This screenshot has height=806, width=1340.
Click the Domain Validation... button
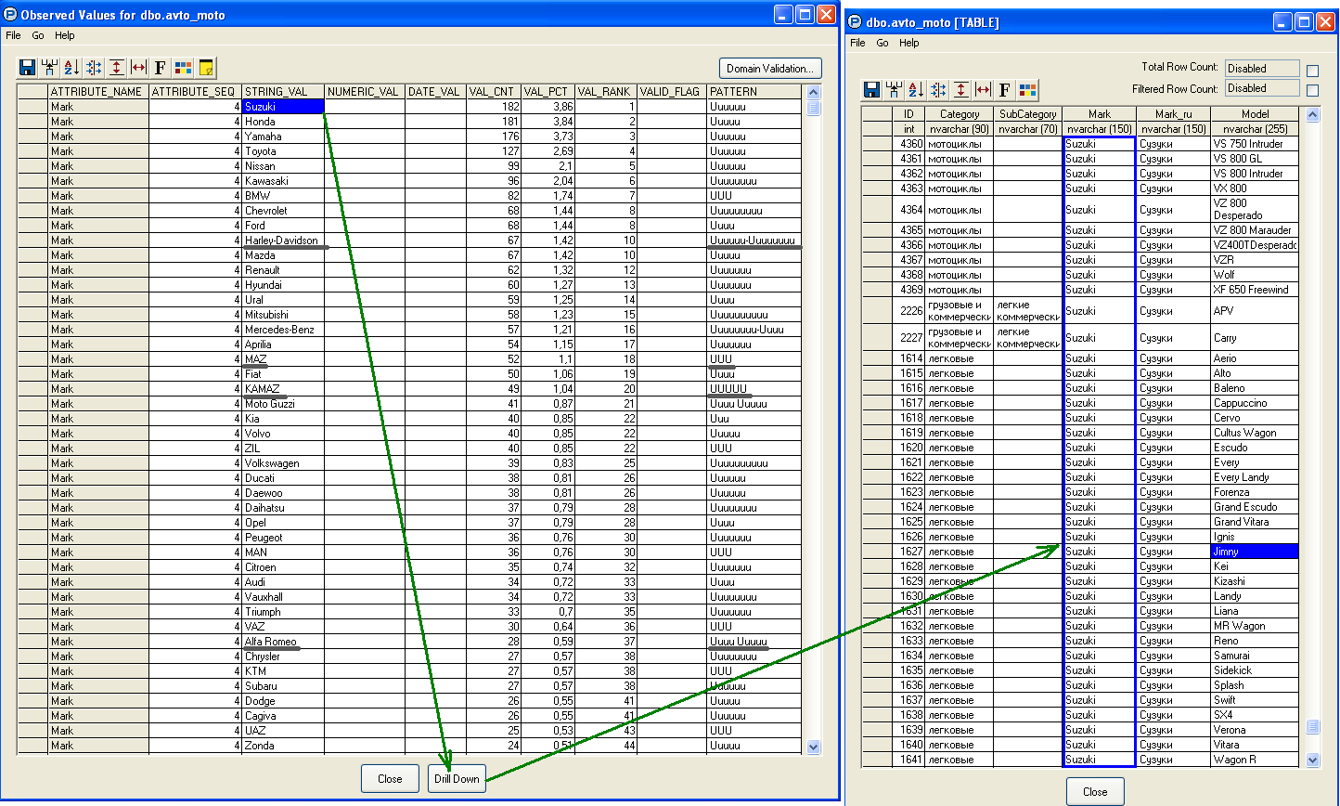pos(770,69)
